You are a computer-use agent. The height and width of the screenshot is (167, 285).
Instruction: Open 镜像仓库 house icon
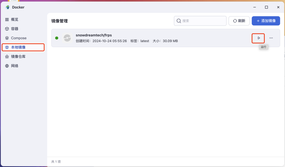pyautogui.click(x=7, y=57)
